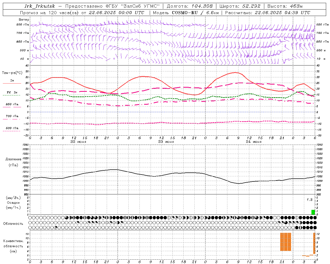Click the temperature axis title "Тем-ра(°C)"
The image size is (330, 264).
[x=12, y=73]
